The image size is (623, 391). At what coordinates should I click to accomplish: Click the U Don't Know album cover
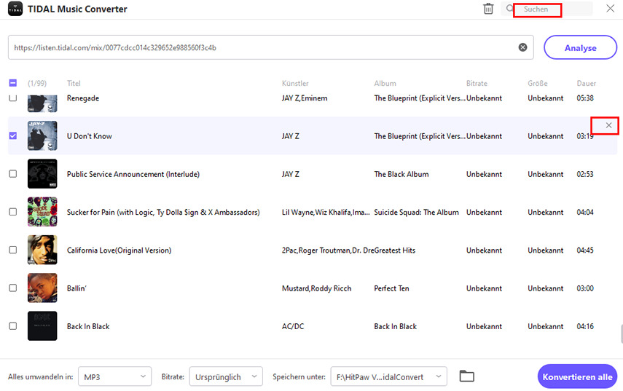point(42,135)
